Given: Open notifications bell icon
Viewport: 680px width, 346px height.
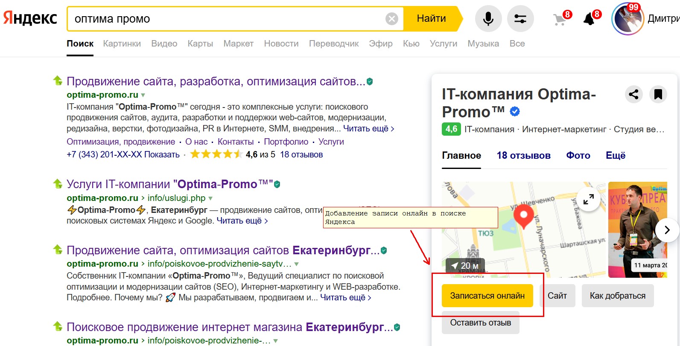Looking at the screenshot, I should [x=590, y=19].
